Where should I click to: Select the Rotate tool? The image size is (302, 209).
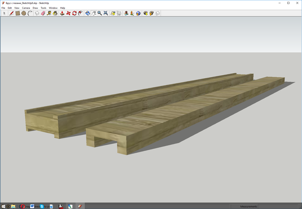click(74, 13)
